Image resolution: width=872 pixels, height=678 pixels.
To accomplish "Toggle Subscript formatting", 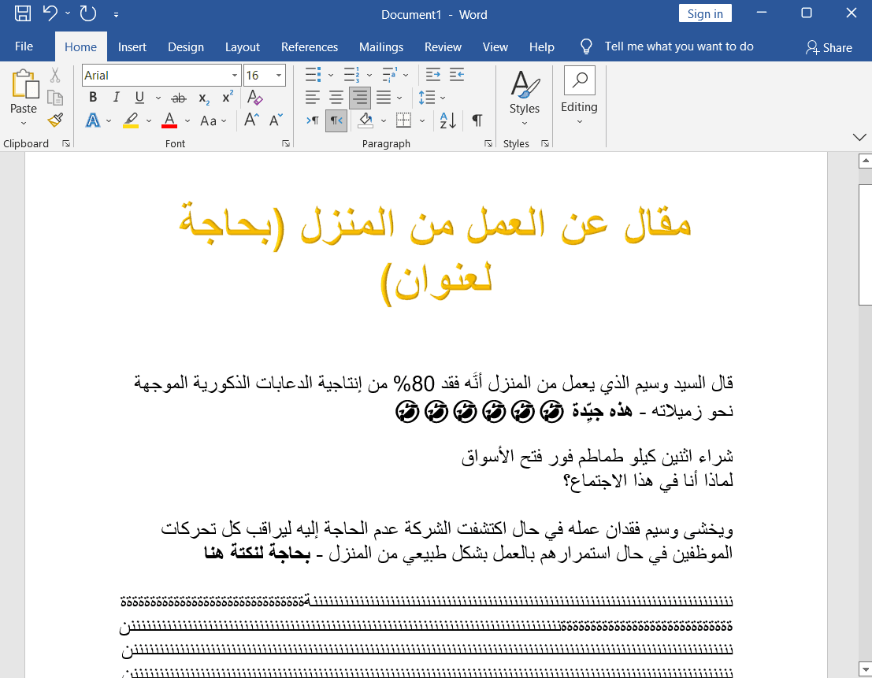I will [204, 98].
